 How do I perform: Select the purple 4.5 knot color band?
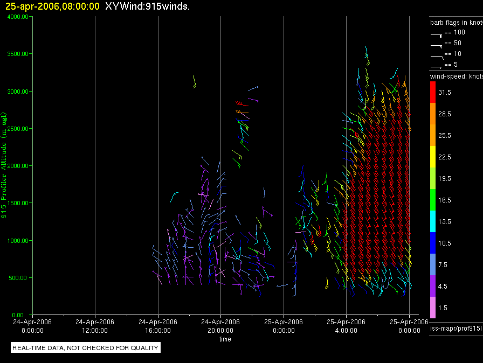pos(433,286)
